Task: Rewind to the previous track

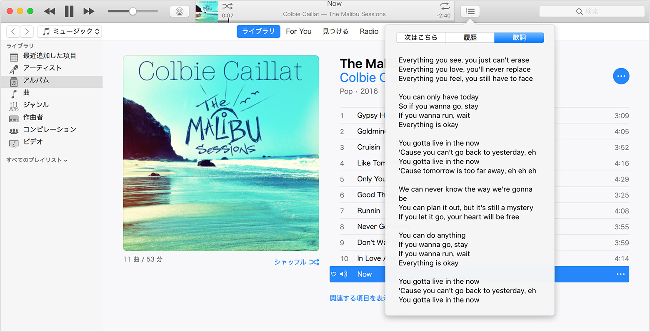Action: pos(49,11)
